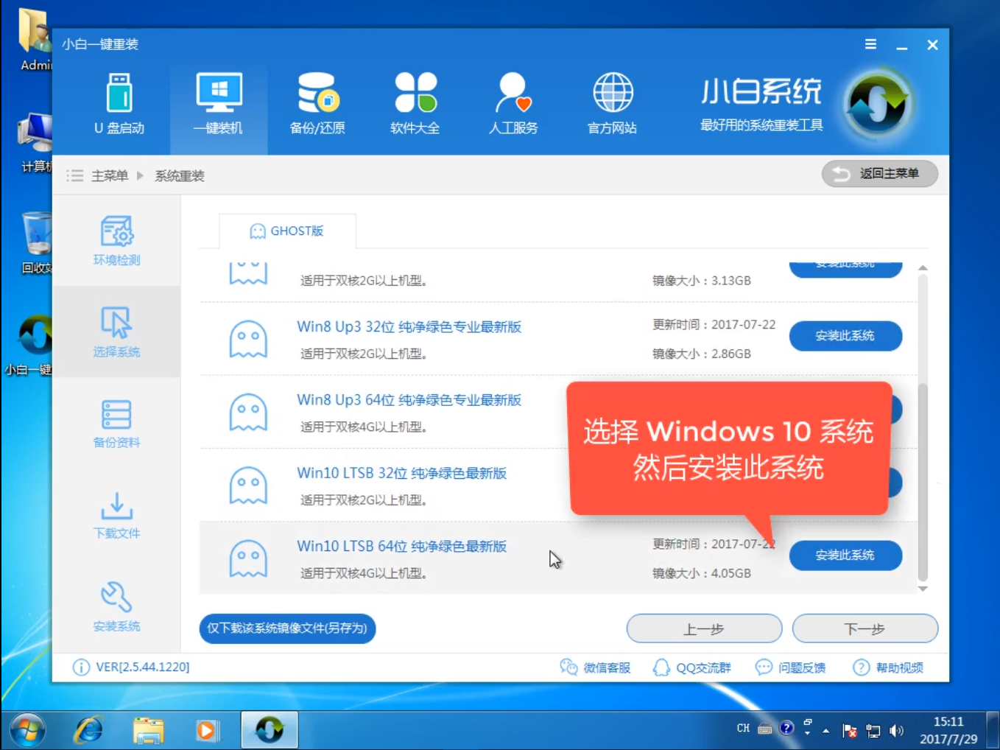Click ghost icon of Win8 Up3 32位
Screen dimensions: 1000x750
pyautogui.click(x=248, y=339)
